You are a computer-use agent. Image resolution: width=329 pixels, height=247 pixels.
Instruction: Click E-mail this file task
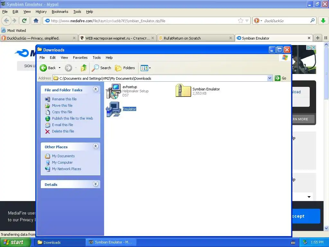tap(63, 125)
